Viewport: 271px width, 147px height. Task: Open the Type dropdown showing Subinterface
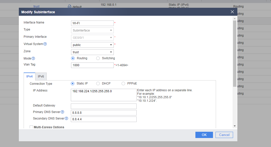pos(92,30)
